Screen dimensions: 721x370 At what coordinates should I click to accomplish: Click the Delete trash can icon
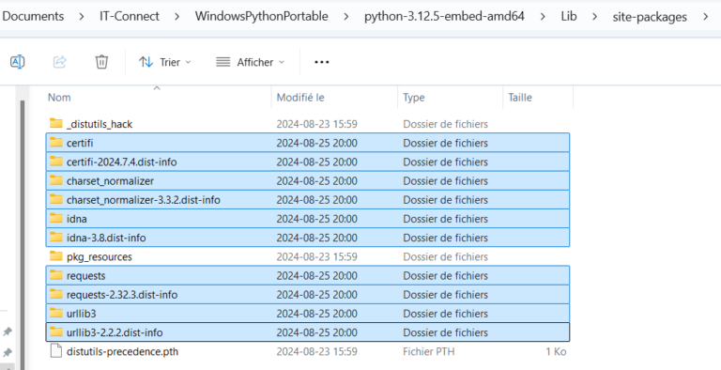click(101, 62)
